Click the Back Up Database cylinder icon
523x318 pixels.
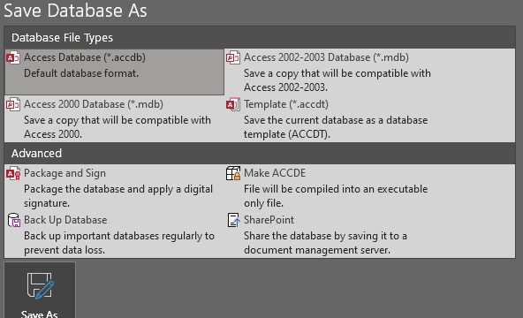pyautogui.click(x=13, y=220)
